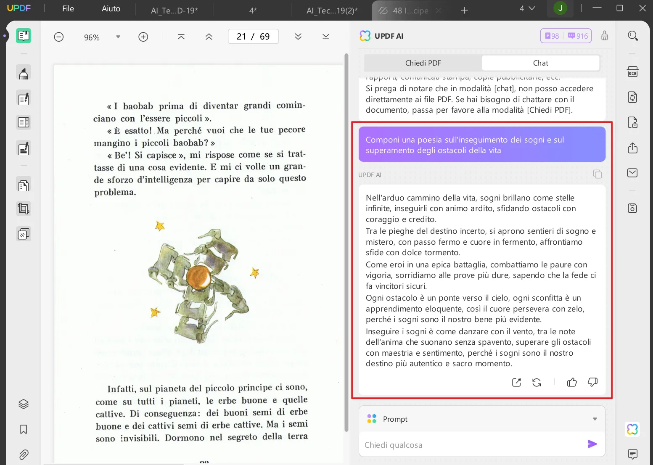The height and width of the screenshot is (465, 653).
Task: Click the UPDF AI logo in panel header
Action: point(365,36)
